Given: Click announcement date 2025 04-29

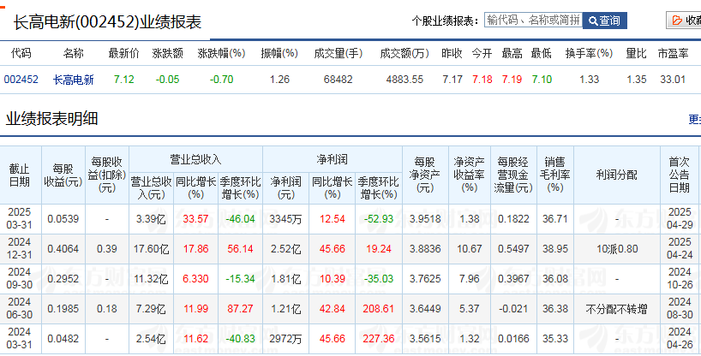Looking at the screenshot, I should [679, 218].
